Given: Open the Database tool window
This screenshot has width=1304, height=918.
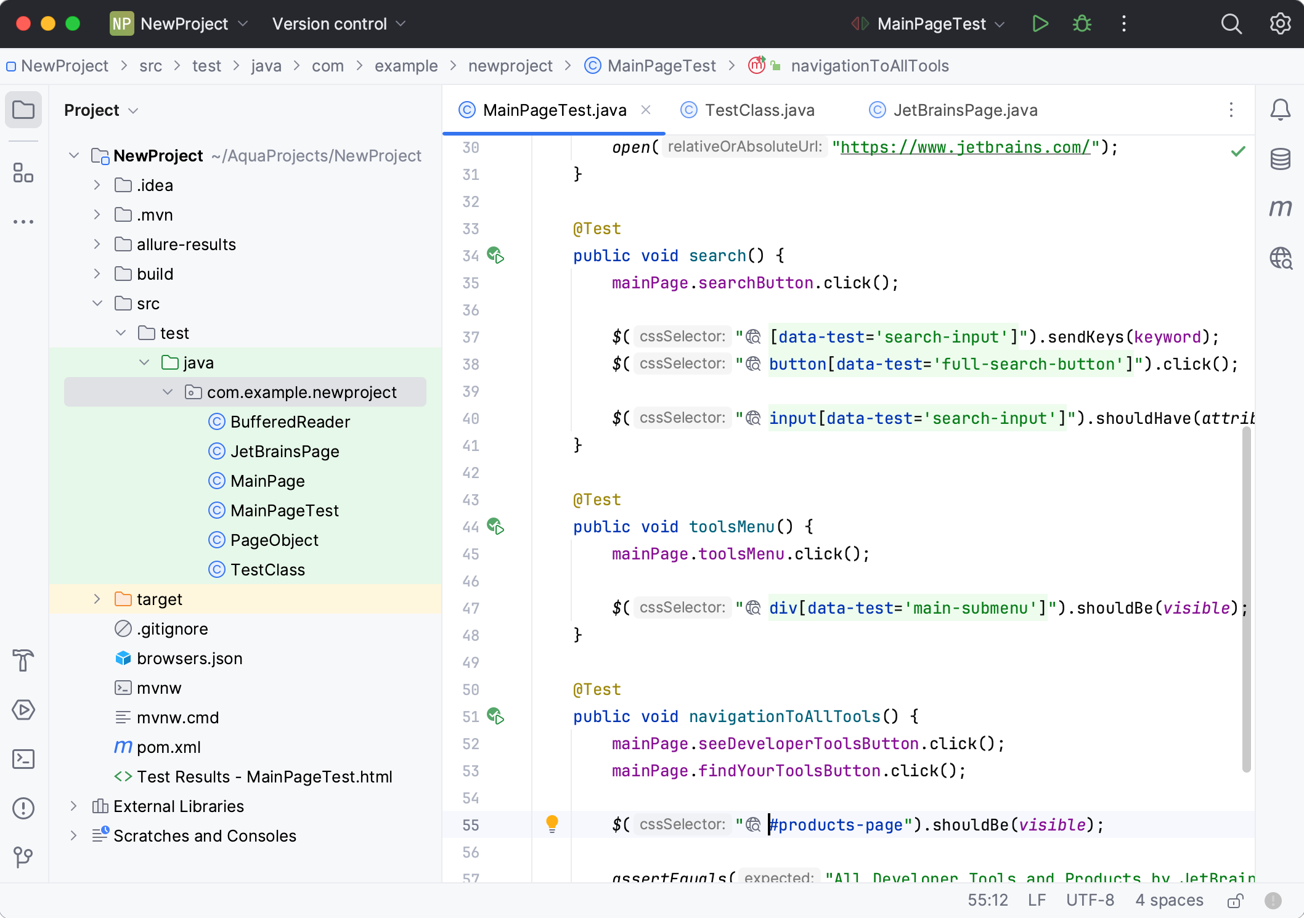Looking at the screenshot, I should tap(1281, 159).
